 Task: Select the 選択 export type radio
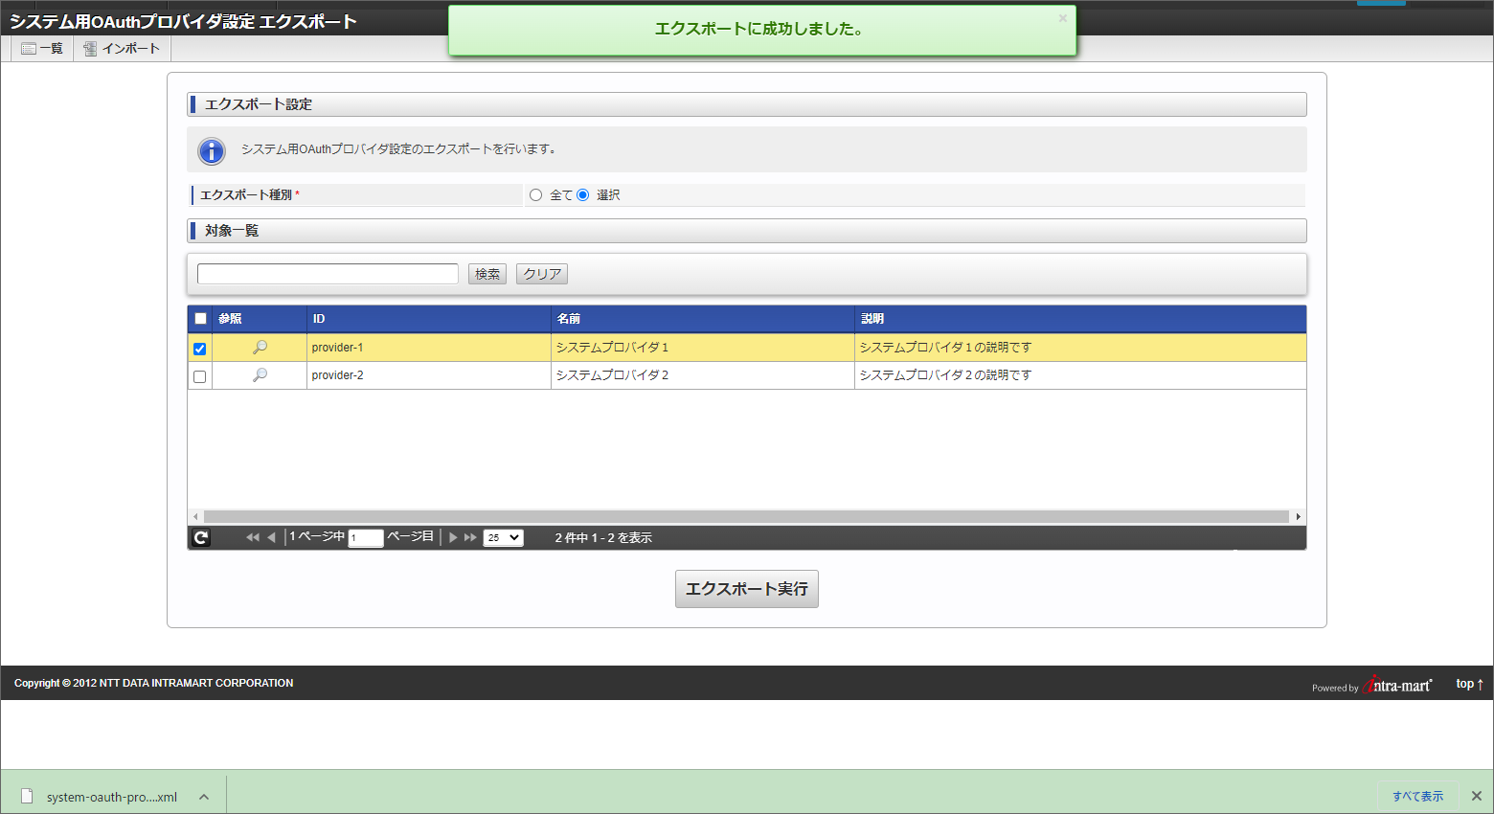click(x=583, y=195)
